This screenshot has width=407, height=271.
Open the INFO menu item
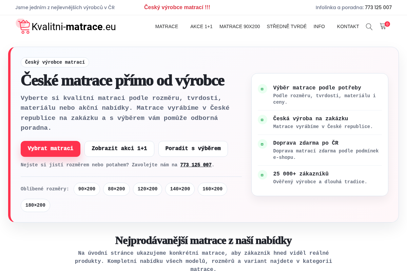(x=319, y=26)
